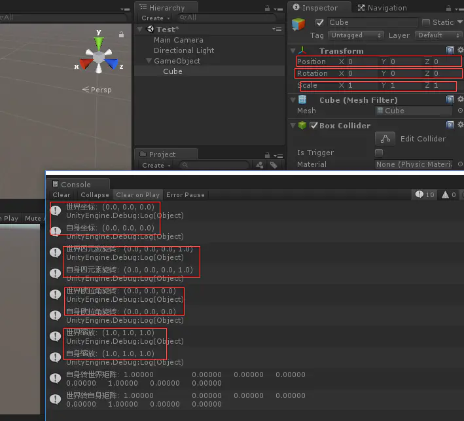The image size is (464, 421).
Task: Collapse the Box Collider foldout
Action: pyautogui.click(x=293, y=126)
